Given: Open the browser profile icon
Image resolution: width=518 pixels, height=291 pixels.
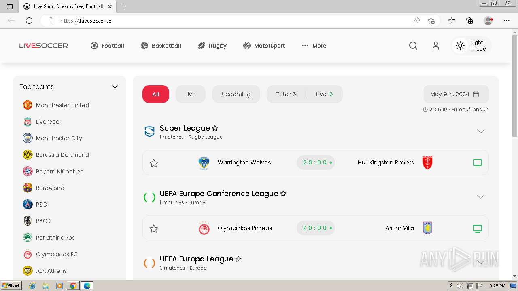Looking at the screenshot, I should [x=488, y=21].
